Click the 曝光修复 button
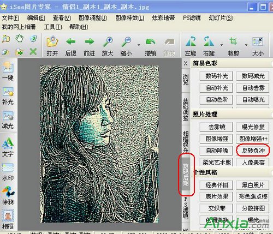273x234 pixels. [253, 127]
